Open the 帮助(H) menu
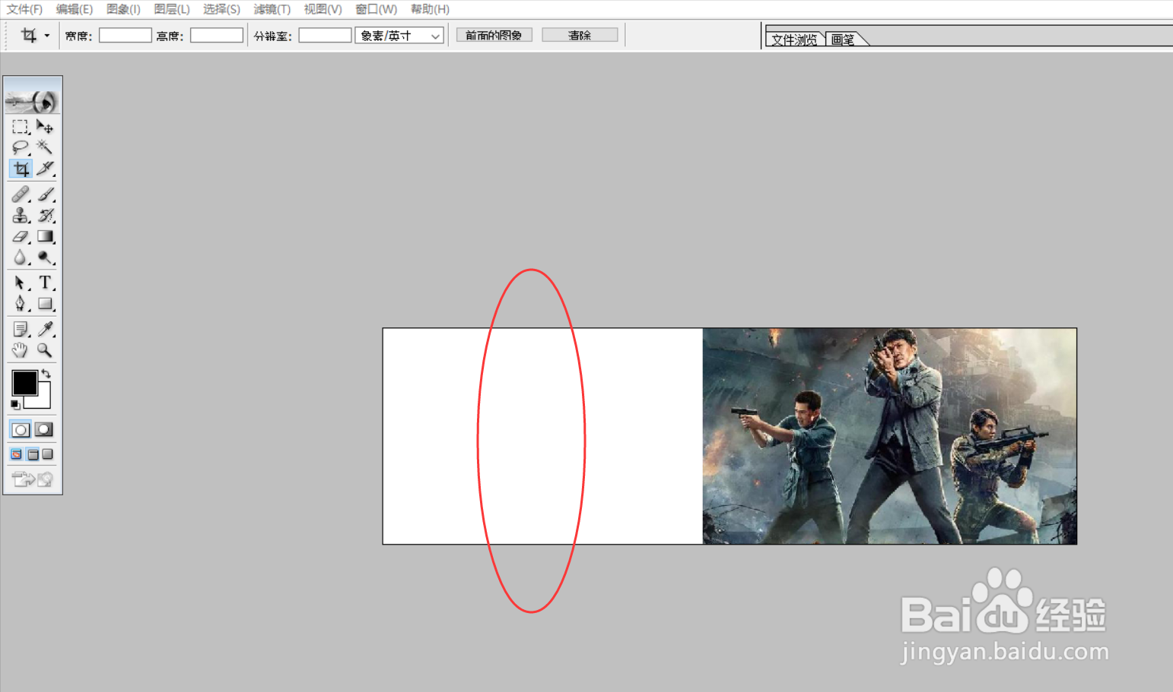 [430, 9]
